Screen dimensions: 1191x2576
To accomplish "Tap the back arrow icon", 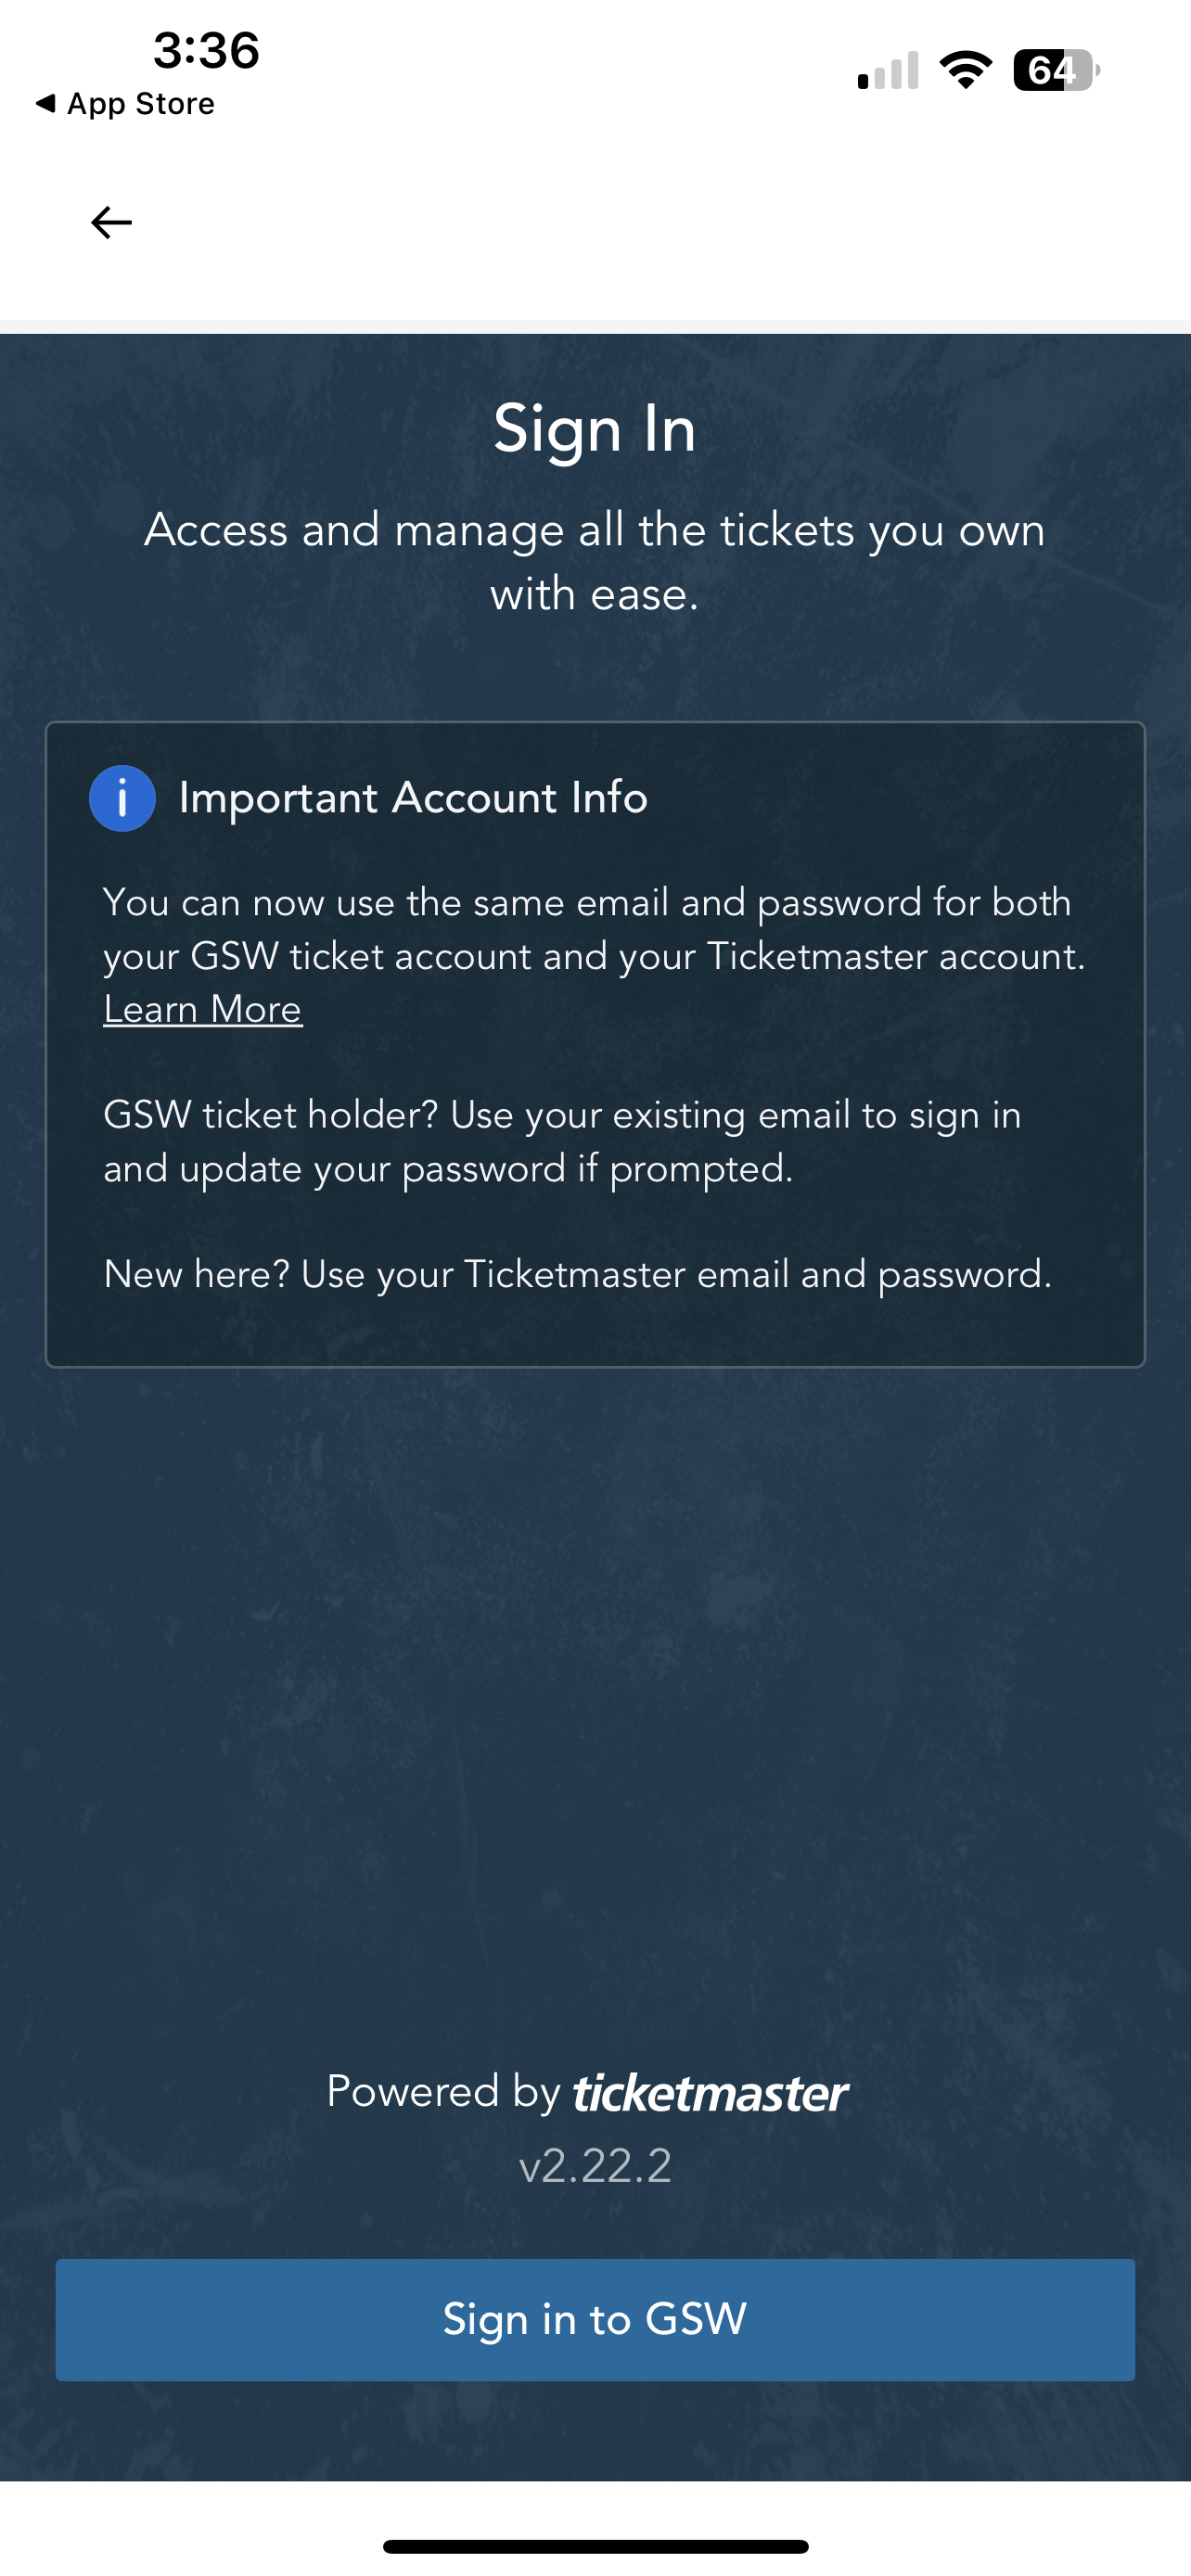I will click(111, 222).
